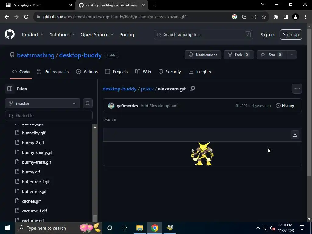Download the alakazam.gif raw file

pyautogui.click(x=295, y=135)
